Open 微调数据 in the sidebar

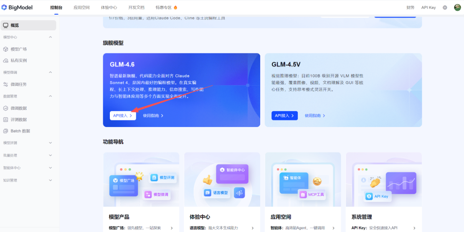[18, 108]
